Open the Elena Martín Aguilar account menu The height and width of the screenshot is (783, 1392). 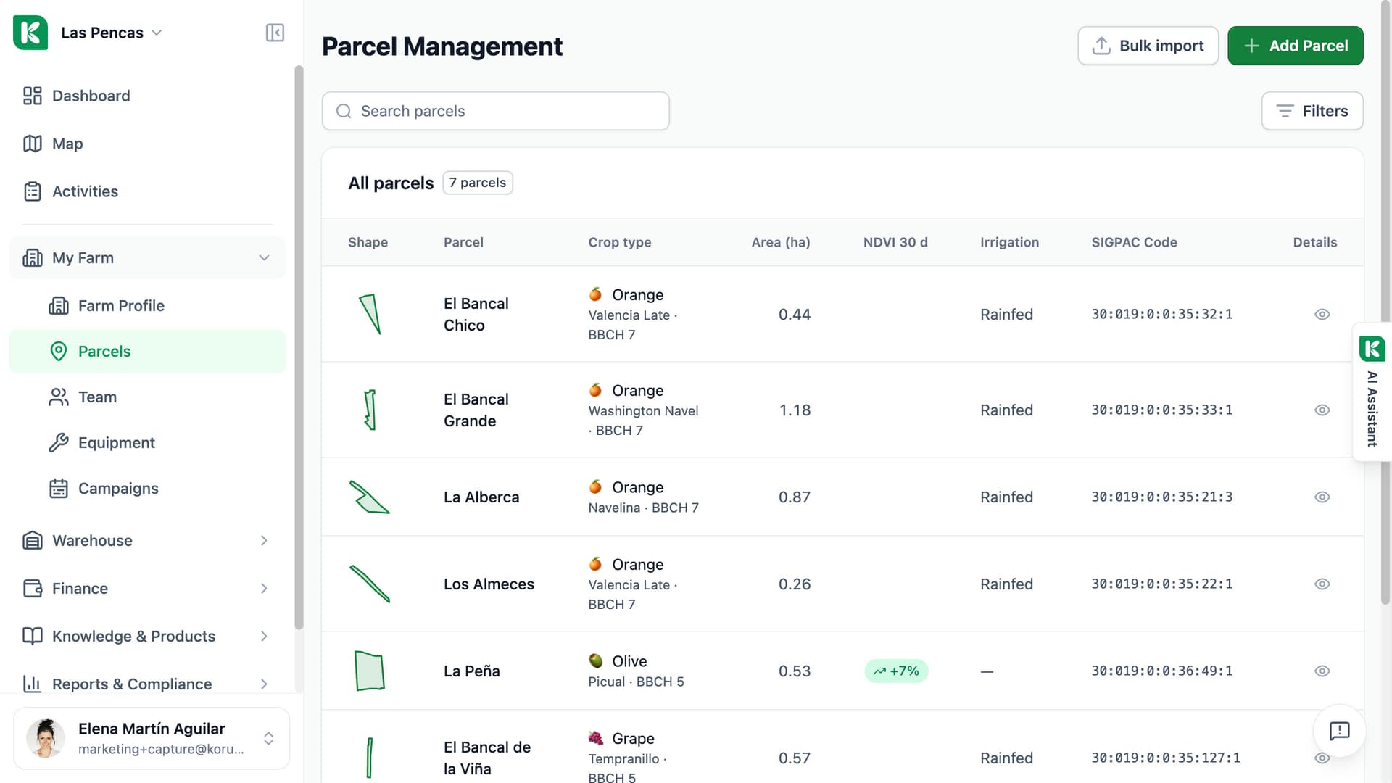(152, 738)
